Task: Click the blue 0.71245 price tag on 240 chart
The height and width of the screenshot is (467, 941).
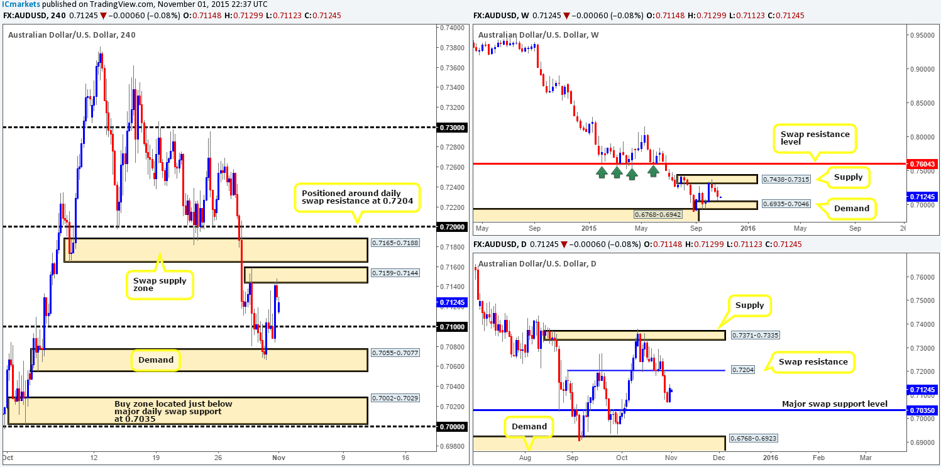Action: coord(452,302)
